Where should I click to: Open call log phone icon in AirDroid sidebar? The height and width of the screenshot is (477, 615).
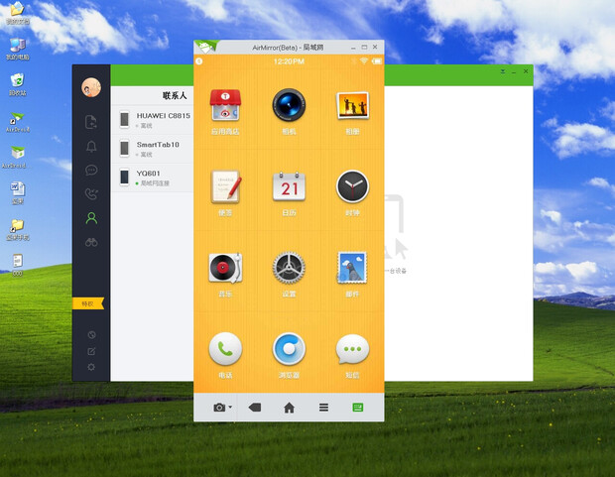coord(91,193)
